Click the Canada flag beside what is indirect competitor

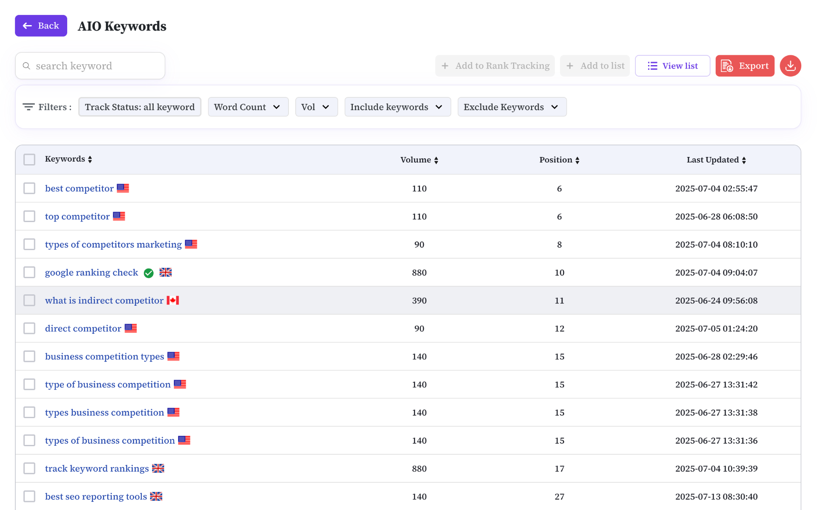(x=173, y=300)
